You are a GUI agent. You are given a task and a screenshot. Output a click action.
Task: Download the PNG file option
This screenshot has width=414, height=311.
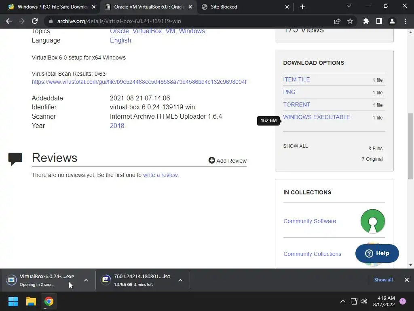(289, 92)
